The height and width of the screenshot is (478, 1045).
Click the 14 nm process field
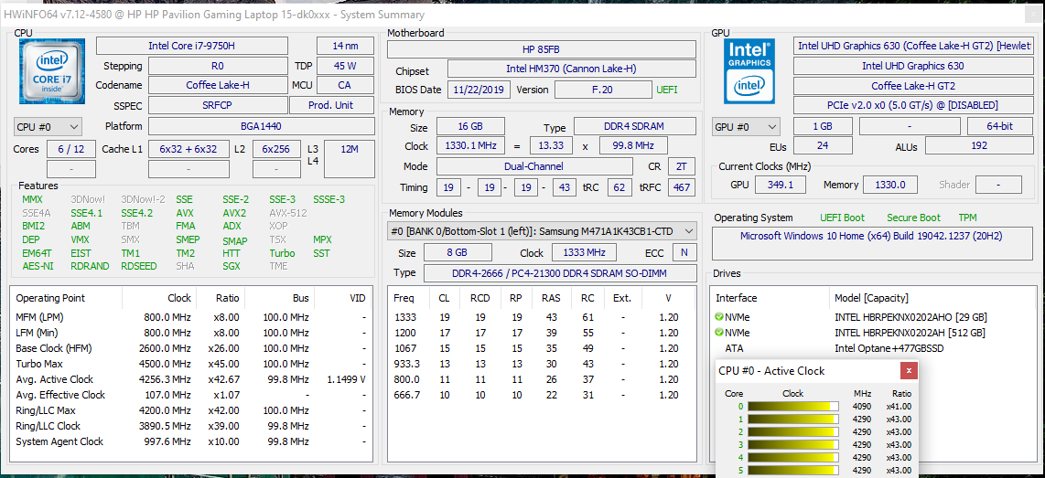click(345, 46)
